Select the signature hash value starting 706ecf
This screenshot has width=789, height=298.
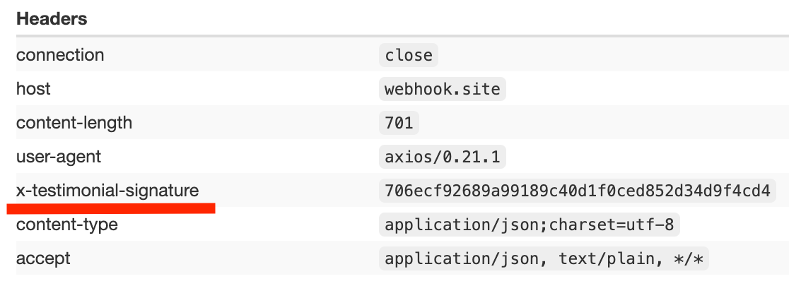tap(577, 191)
